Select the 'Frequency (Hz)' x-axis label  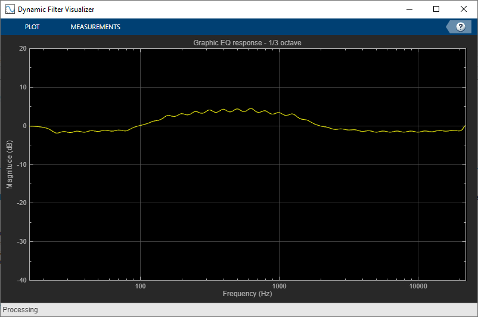247,294
